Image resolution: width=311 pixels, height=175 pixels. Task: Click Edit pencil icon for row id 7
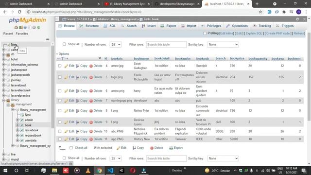[66, 101]
